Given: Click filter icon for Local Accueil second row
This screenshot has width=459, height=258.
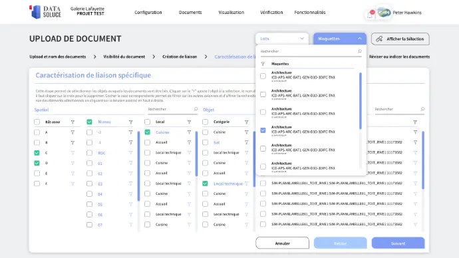Looking at the screenshot, I should (189, 173).
